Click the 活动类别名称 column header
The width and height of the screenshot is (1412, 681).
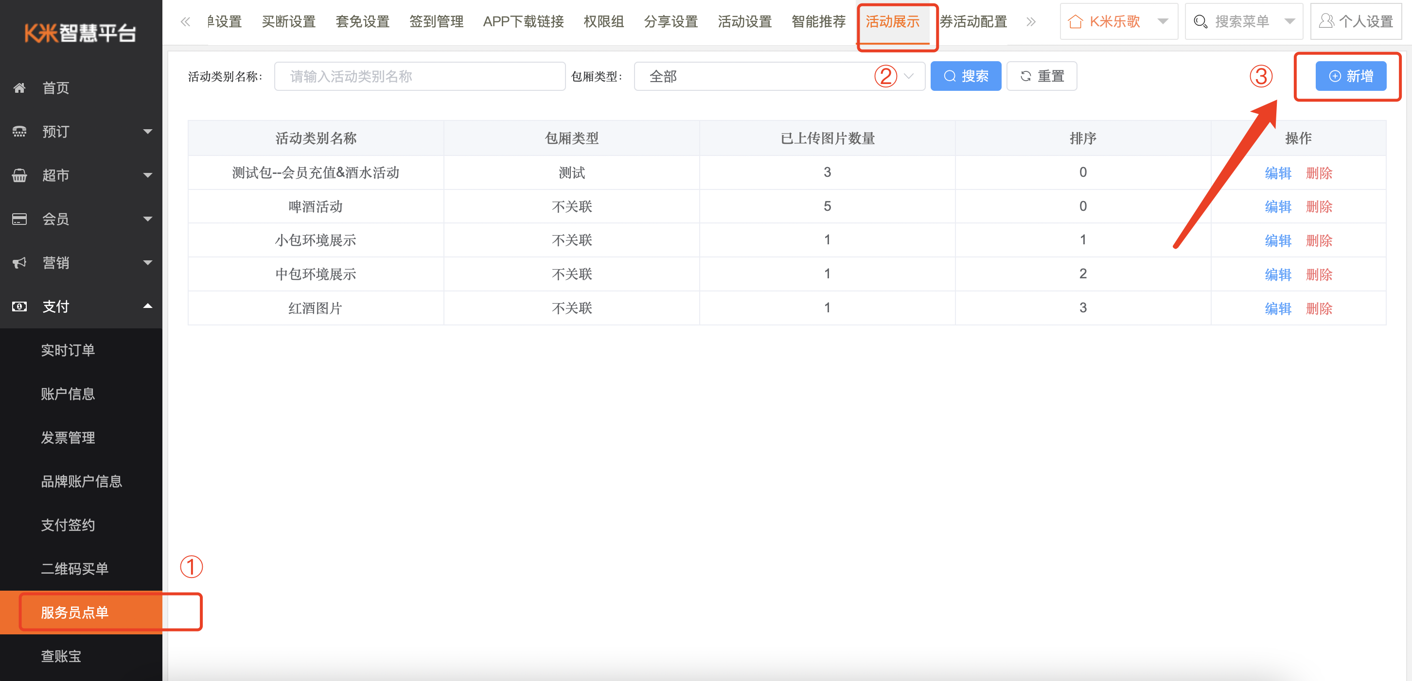(x=316, y=138)
